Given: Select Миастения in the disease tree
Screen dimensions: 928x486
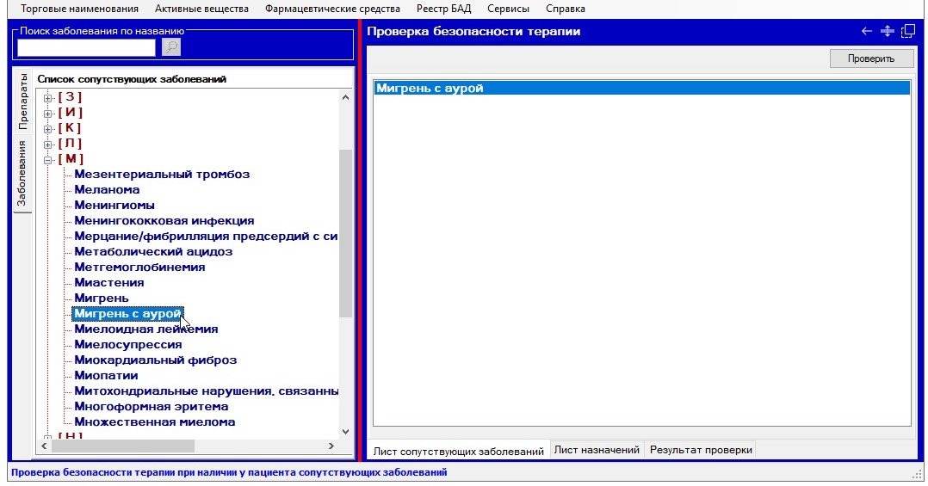Looking at the screenshot, I should 109,283.
